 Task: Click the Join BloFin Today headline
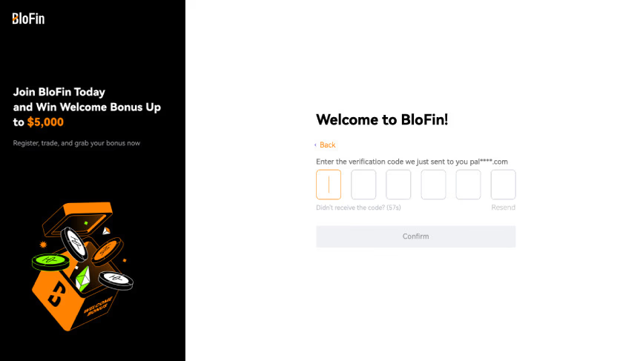click(59, 93)
